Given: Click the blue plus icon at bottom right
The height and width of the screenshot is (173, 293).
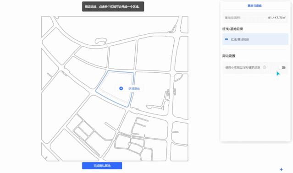Looking at the screenshot, I should [281, 169].
